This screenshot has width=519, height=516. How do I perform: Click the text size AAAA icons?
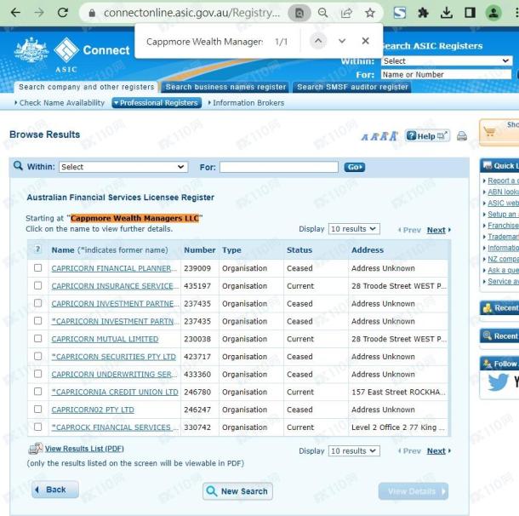(x=379, y=136)
